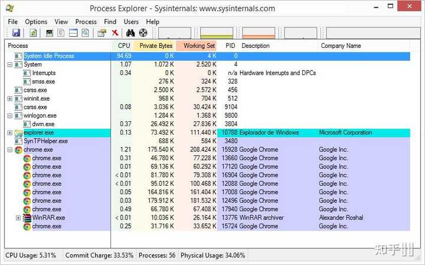This screenshot has width=425, height=265.
Task: Click the Save floppy disk icon
Action: (x=17, y=33)
